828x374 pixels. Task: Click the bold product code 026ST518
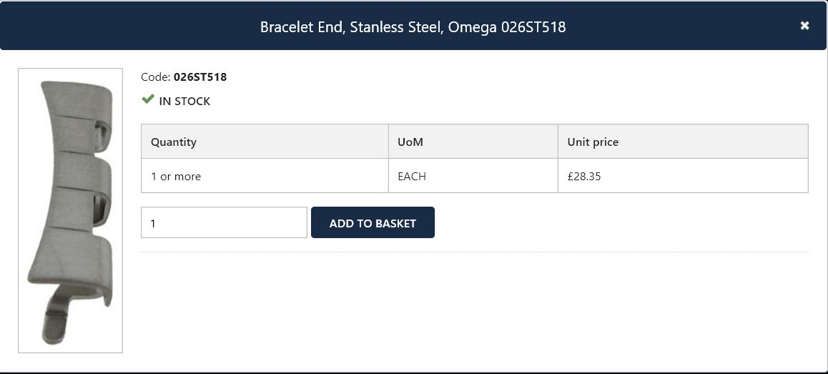(200, 77)
